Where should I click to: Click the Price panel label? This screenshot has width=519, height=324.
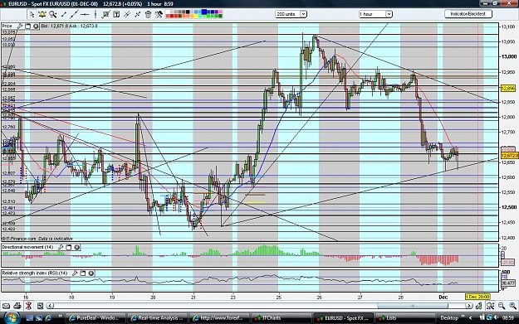(x=7, y=26)
